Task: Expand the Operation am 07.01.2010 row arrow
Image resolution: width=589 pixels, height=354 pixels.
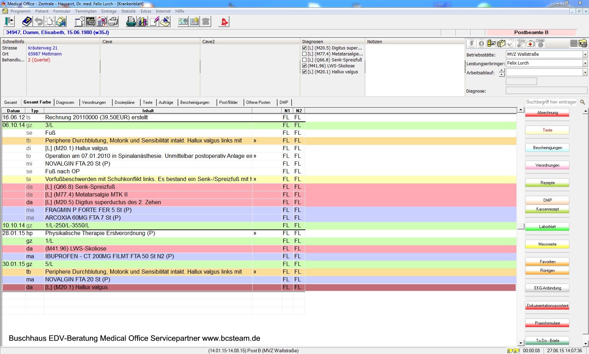Action: point(255,156)
